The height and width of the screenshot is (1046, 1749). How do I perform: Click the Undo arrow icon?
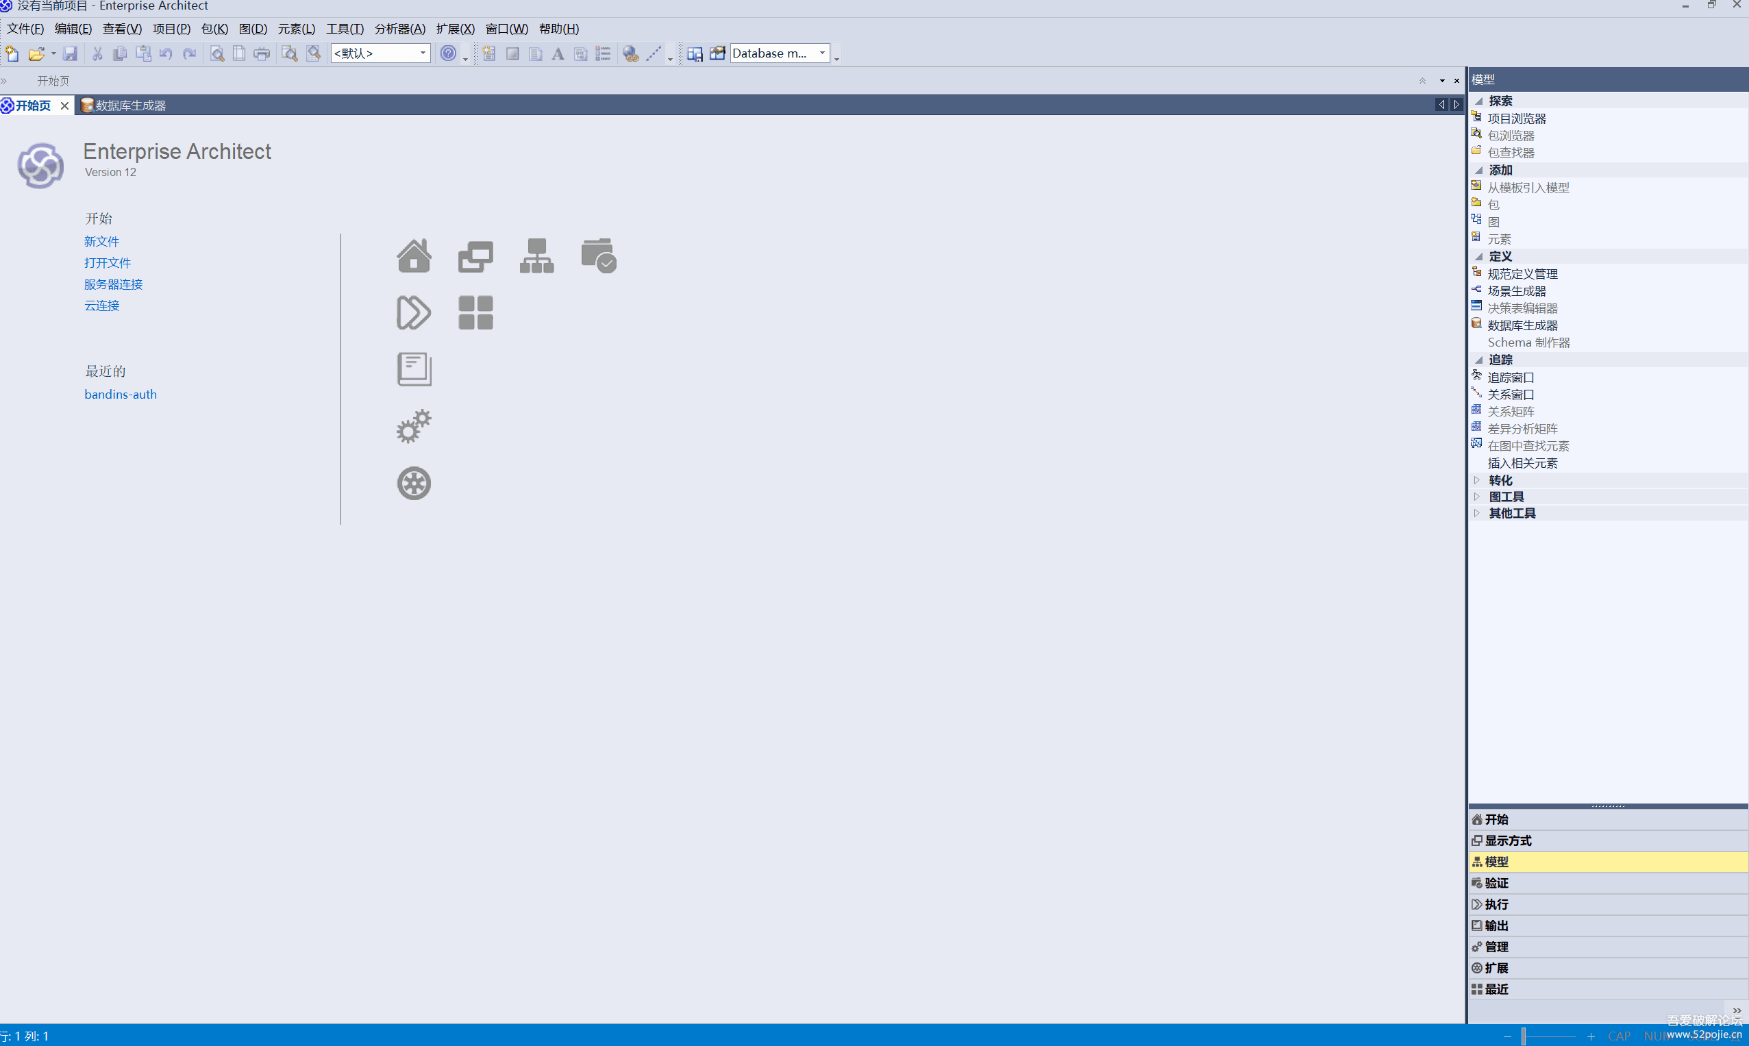coord(166,53)
